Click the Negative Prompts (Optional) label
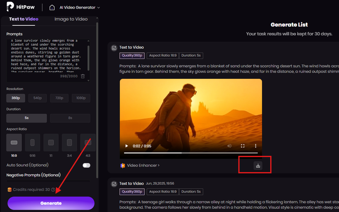This screenshot has height=212, width=339. [33, 175]
